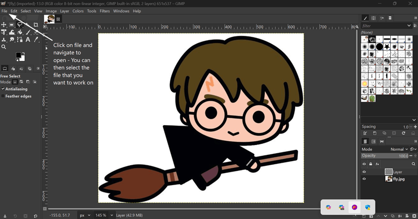Add a mask to the layer
418x219 pixels.
[407, 216]
